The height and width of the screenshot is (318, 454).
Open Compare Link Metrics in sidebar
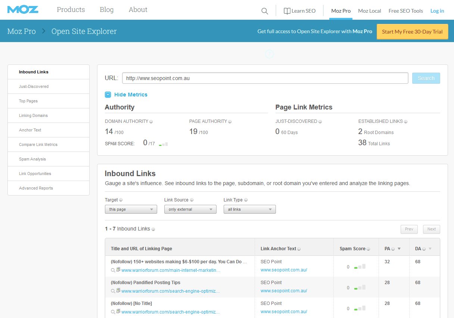tap(49, 144)
